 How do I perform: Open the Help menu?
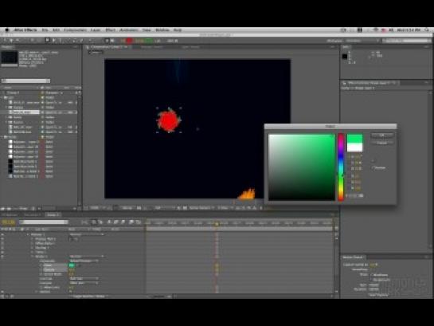click(x=178, y=30)
